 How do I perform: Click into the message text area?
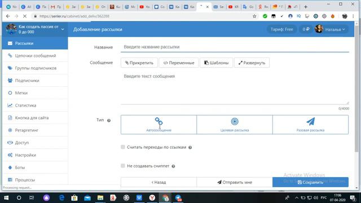point(235,88)
